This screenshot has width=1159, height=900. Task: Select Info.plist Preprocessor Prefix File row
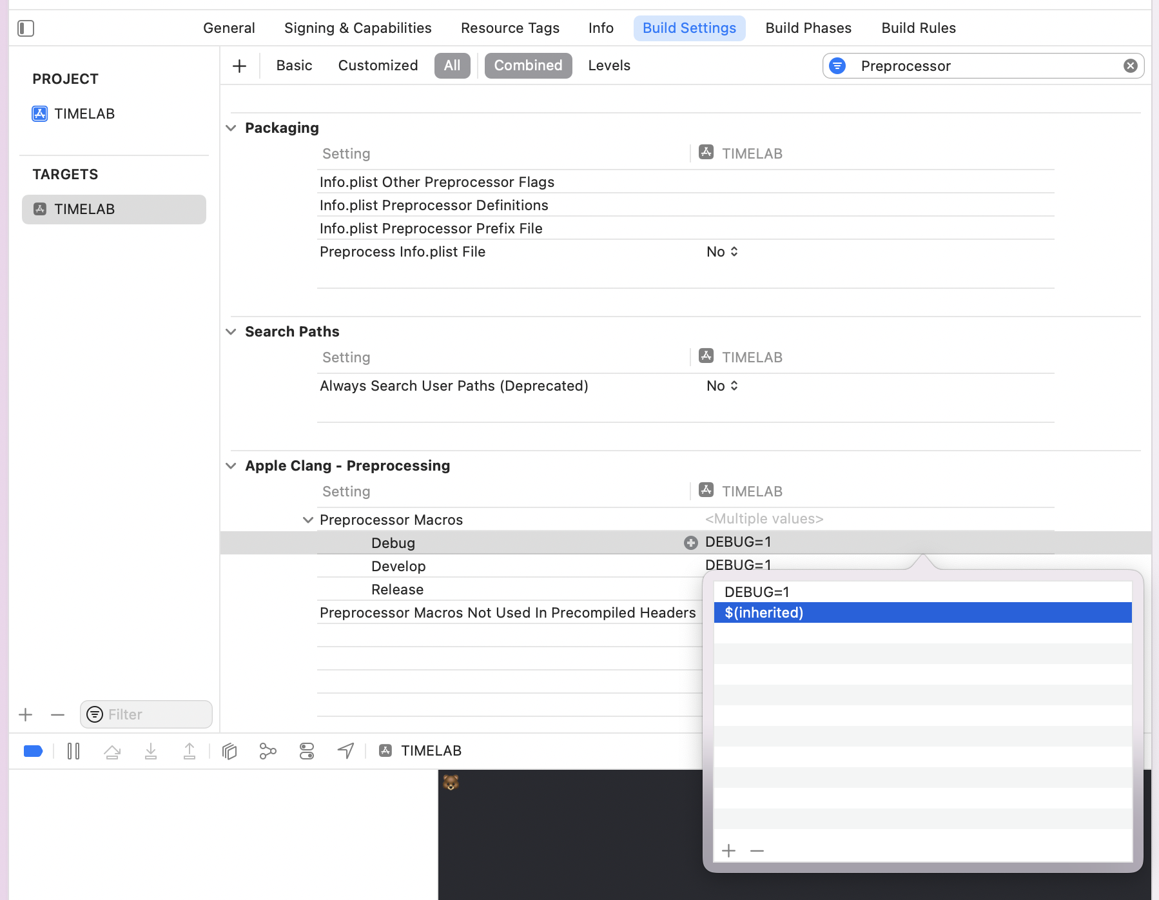[x=686, y=229]
